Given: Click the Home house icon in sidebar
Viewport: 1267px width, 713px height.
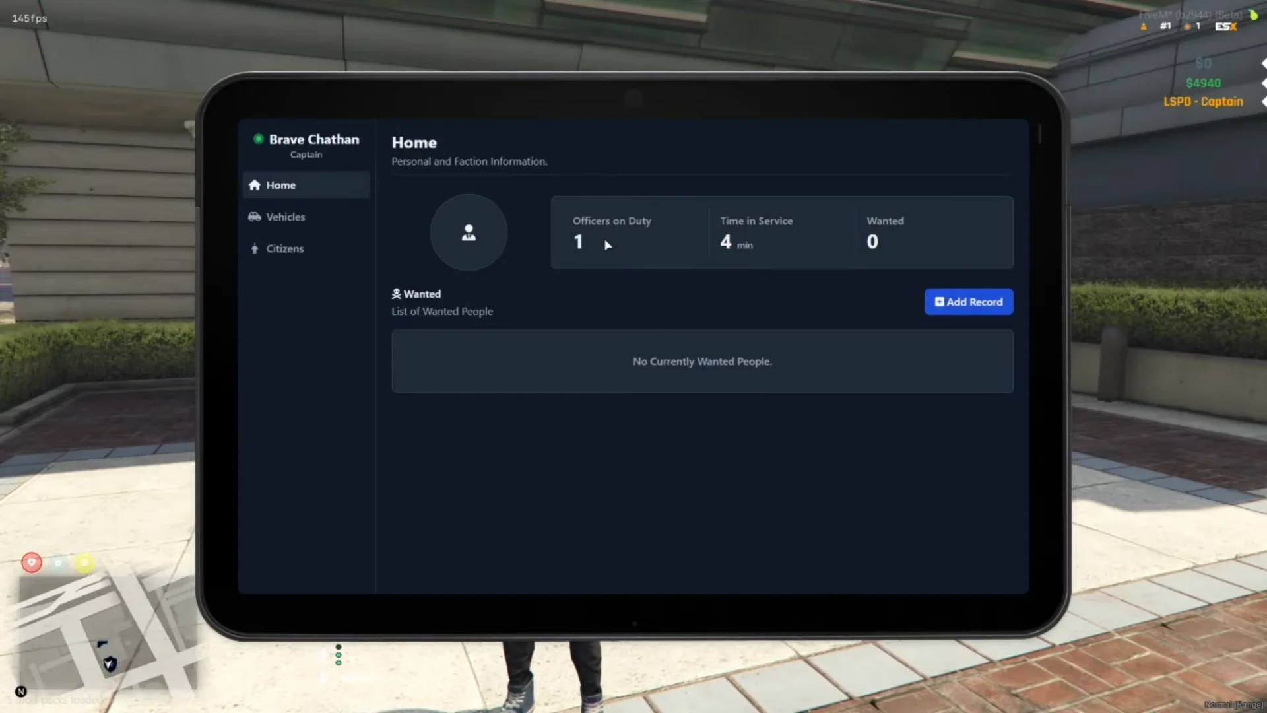Looking at the screenshot, I should coord(255,186).
